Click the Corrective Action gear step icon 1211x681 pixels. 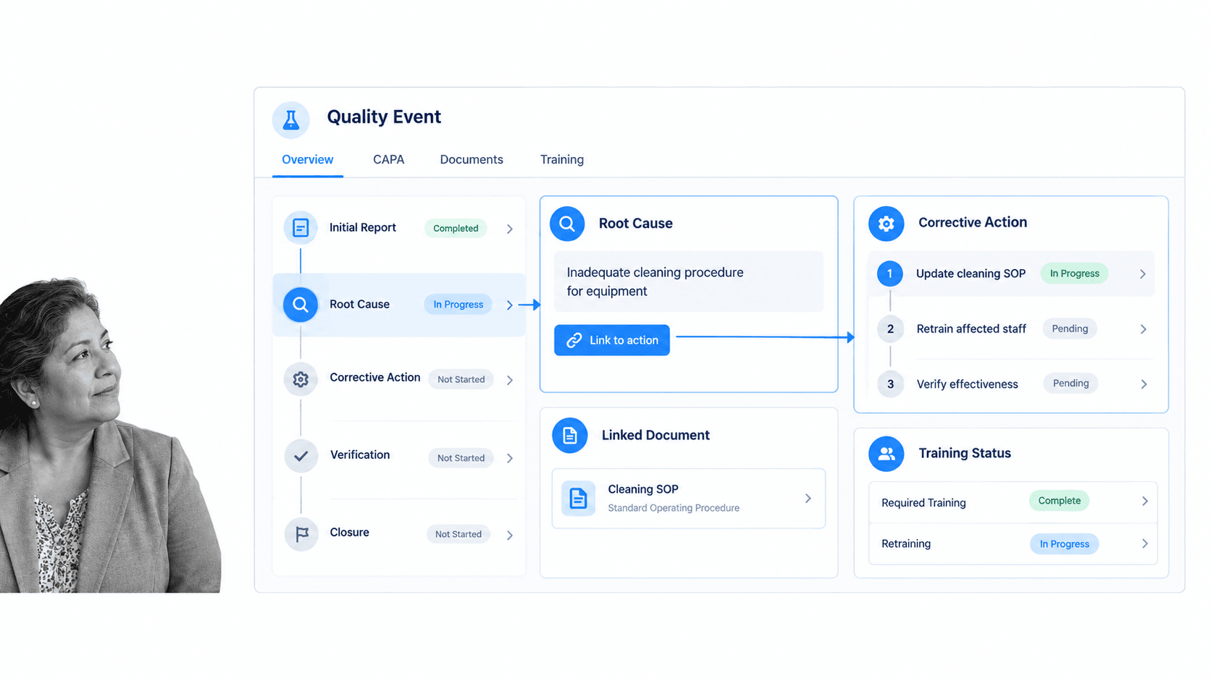301,378
